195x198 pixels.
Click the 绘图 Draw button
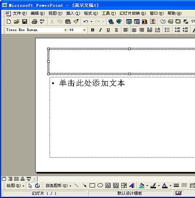[x=15, y=185]
